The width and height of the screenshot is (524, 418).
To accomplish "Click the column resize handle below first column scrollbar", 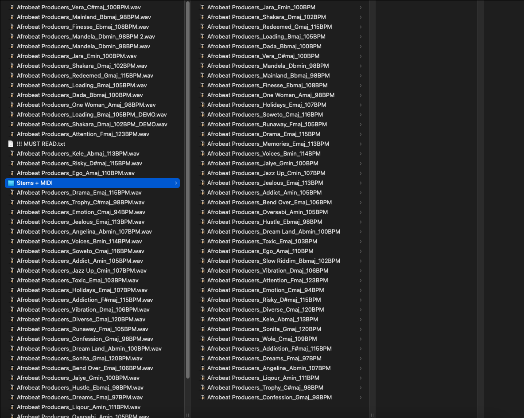I will click(188, 415).
